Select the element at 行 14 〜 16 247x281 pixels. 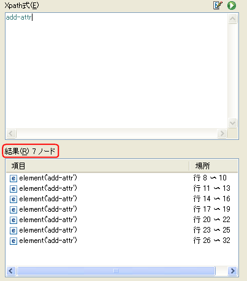pyautogui.click(x=122, y=199)
